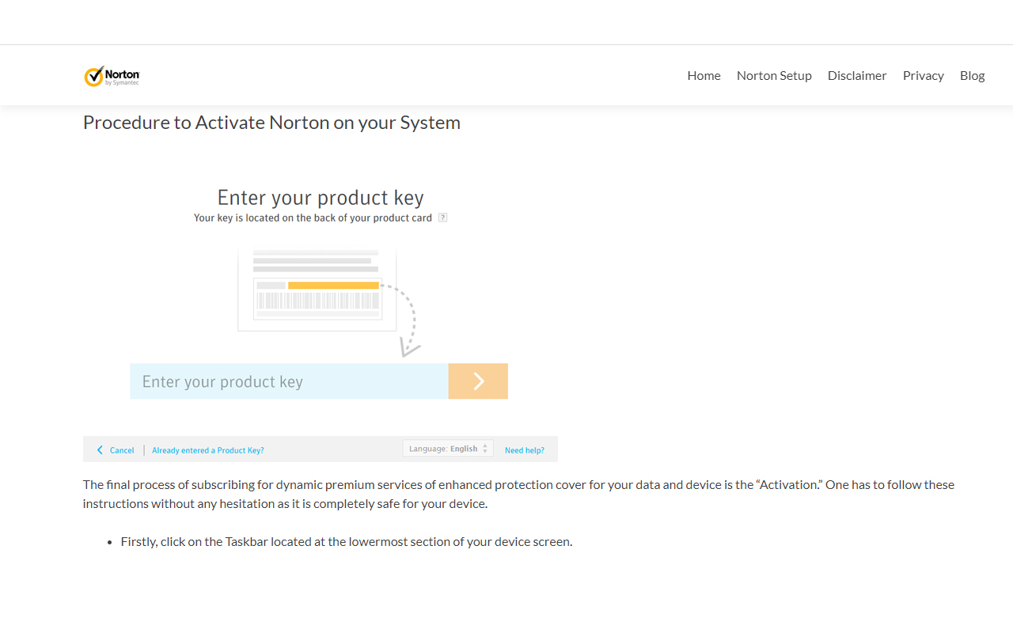Open the Norton Setup menu item
1013x633 pixels.
[774, 75]
